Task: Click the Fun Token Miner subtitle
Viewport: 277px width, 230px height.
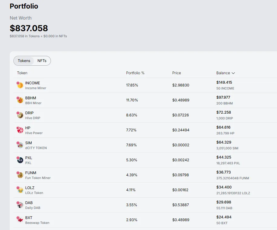Action: tap(38, 178)
